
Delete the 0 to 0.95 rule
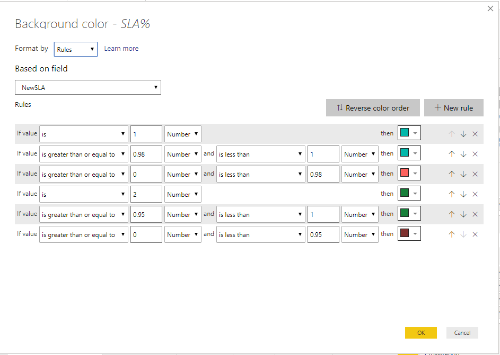point(475,234)
